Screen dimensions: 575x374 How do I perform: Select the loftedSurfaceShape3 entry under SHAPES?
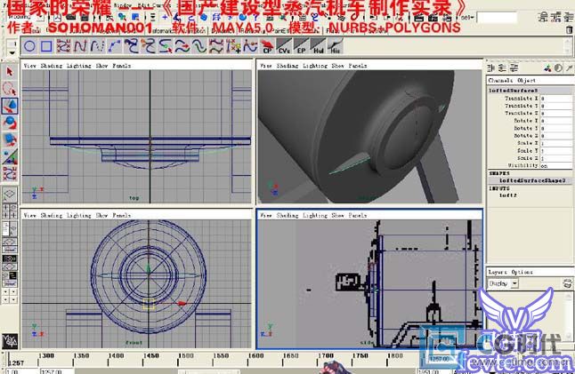(531, 180)
